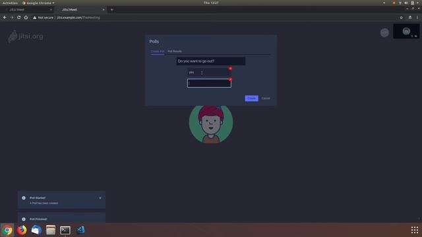Open the clock showing Thu 13:27

coord(211,3)
